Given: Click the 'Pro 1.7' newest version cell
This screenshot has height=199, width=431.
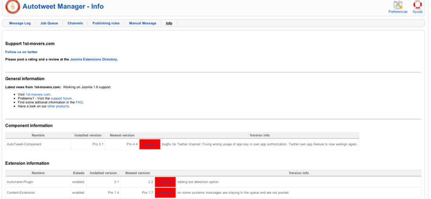Looking at the screenshot, I should (138, 192).
